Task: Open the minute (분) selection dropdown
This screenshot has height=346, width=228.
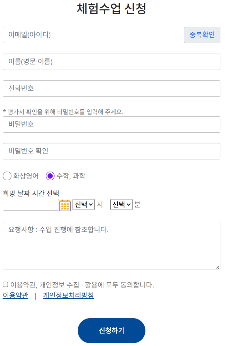Action: tap(121, 205)
